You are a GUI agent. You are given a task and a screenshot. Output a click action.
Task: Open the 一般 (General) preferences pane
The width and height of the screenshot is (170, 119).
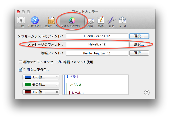click(21, 22)
